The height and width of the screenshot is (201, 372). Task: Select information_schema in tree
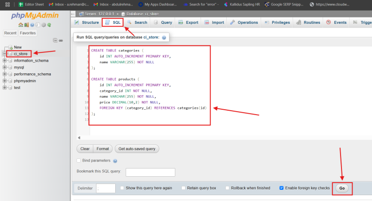coord(31,61)
